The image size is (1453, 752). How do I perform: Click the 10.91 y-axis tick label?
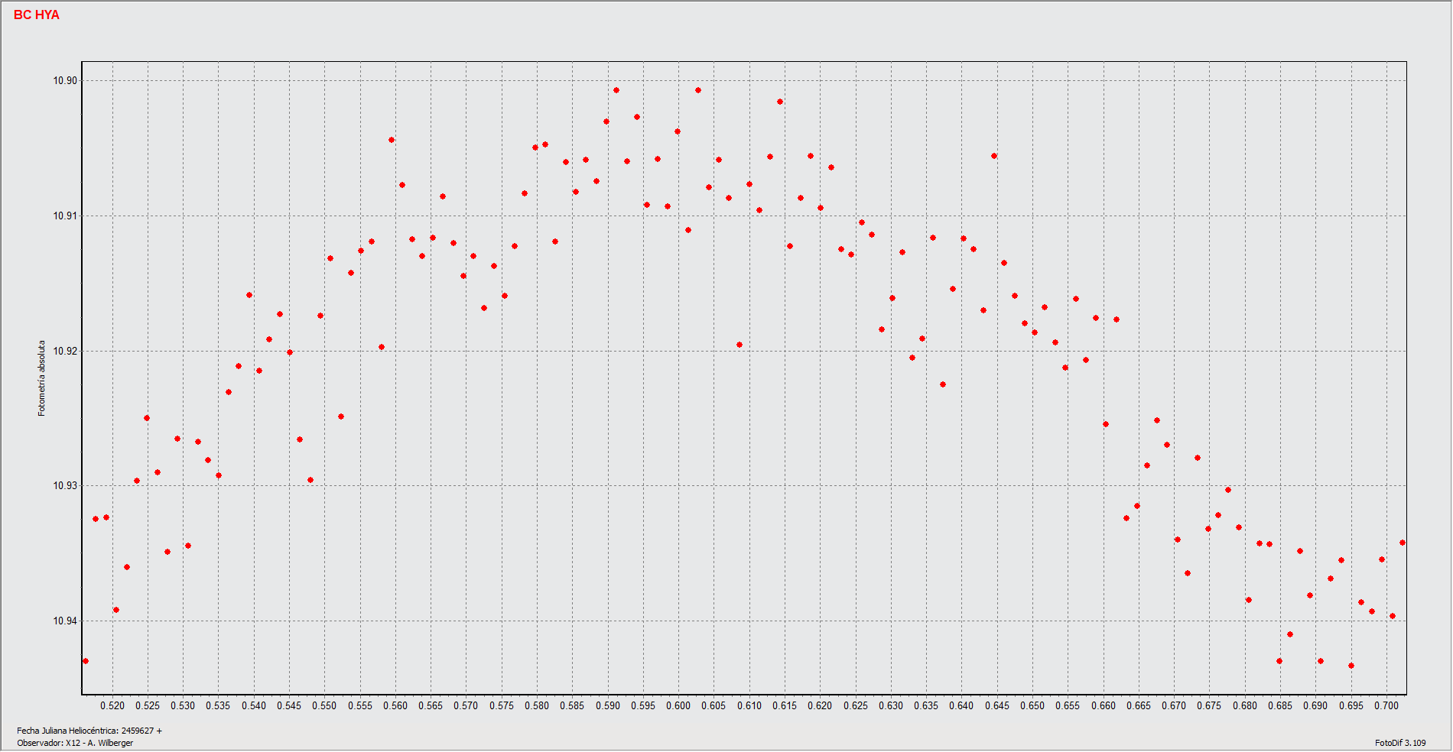pyautogui.click(x=64, y=216)
